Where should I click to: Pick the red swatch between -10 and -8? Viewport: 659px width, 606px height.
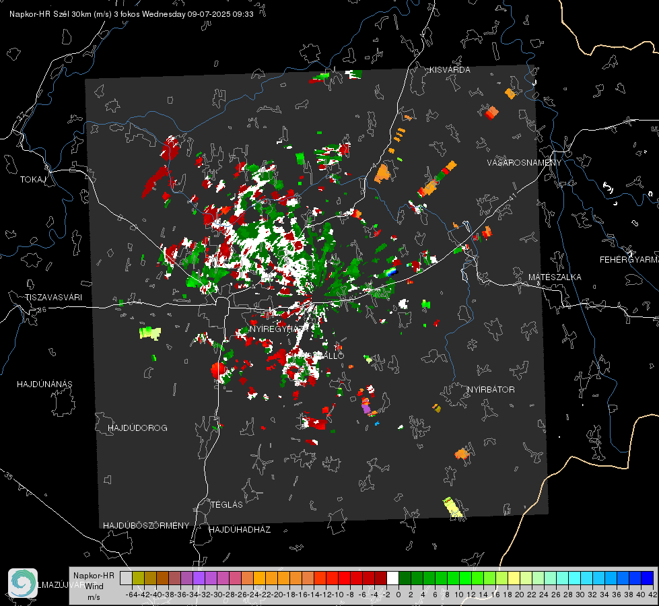click(x=344, y=578)
